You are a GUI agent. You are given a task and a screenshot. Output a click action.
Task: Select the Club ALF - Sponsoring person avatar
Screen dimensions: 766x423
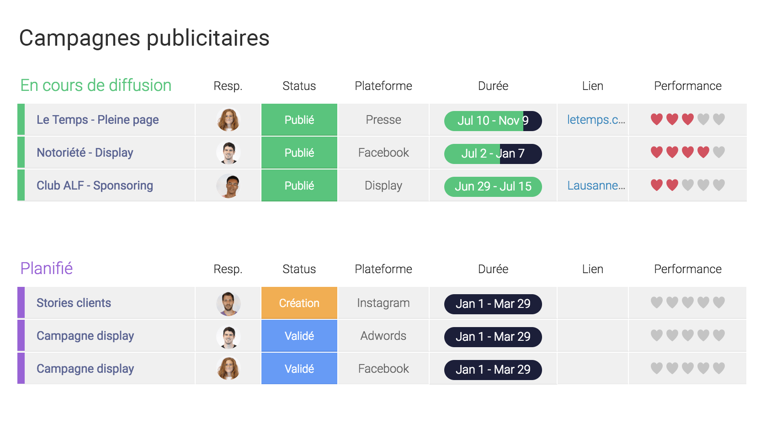(x=229, y=185)
